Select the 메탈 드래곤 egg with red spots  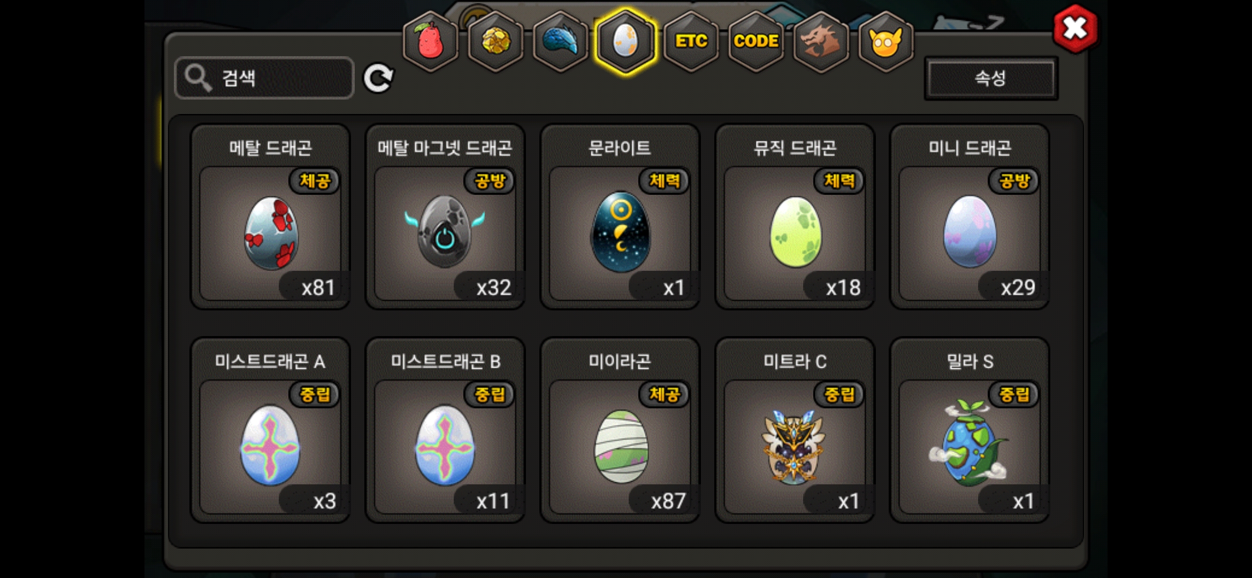click(x=271, y=217)
